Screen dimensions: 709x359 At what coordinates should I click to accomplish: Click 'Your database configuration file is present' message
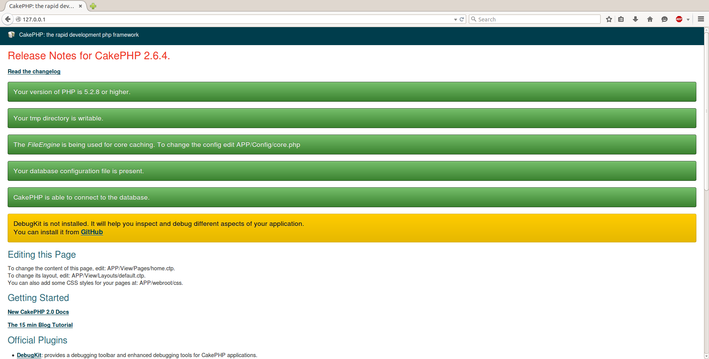352,171
